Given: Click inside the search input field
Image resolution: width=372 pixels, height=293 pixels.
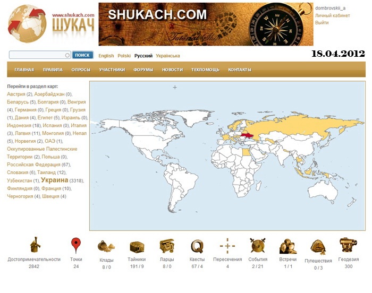Looking at the screenshot, I should point(40,55).
